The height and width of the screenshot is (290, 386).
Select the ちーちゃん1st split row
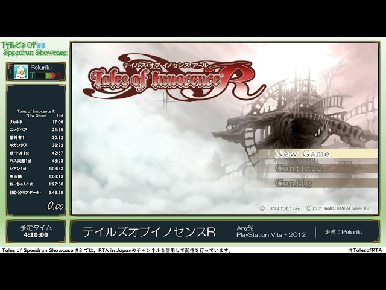[36, 184]
